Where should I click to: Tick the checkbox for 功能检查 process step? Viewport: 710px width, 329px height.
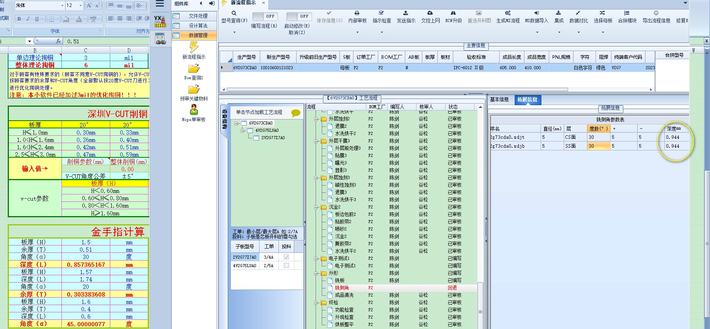pos(330,310)
